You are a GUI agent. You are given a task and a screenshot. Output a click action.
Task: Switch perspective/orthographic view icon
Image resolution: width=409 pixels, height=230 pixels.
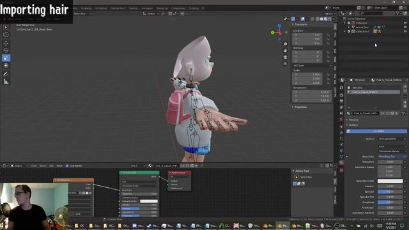coord(285,64)
